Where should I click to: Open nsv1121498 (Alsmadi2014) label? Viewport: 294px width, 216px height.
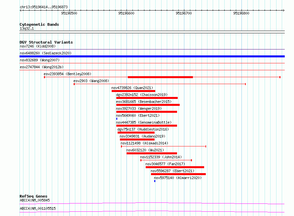pos(144,143)
